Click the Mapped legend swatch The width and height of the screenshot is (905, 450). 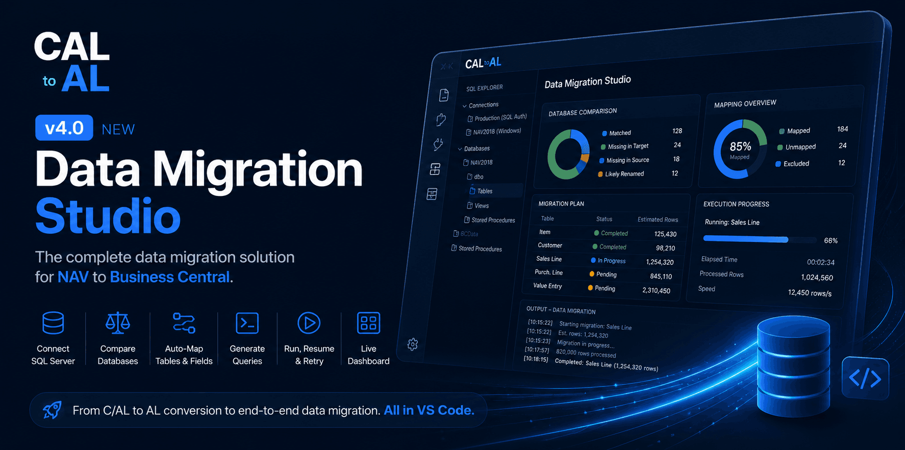782,131
